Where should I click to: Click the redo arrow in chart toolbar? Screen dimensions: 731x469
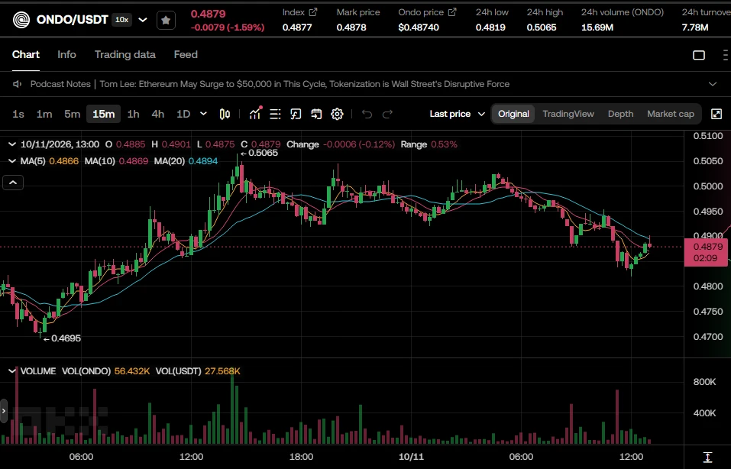tap(387, 114)
